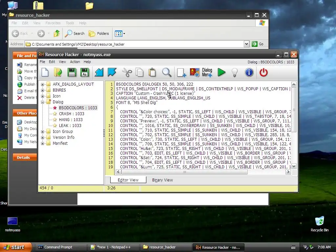Image resolution: width=336 pixels, height=252 pixels.
Task: Click the green Save icon in Resource Hacker
Action: [72, 72]
